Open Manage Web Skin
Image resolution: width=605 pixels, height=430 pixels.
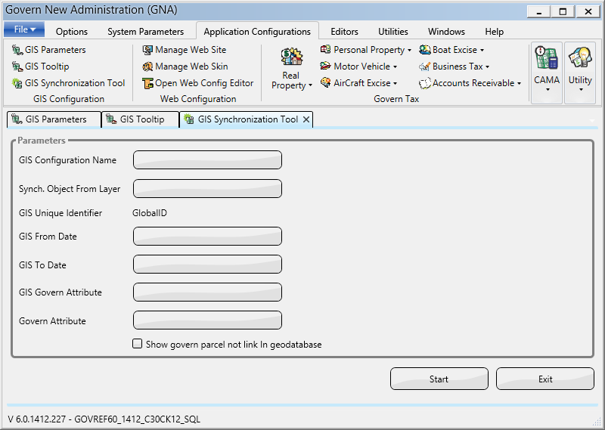tap(148, 67)
